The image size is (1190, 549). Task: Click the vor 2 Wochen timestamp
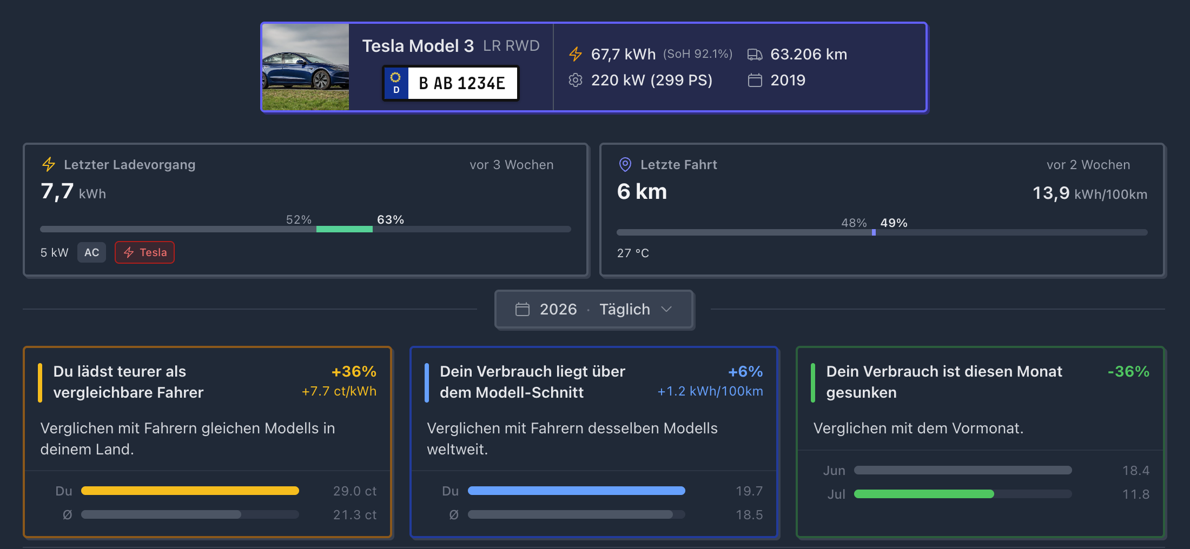[x=1088, y=165]
